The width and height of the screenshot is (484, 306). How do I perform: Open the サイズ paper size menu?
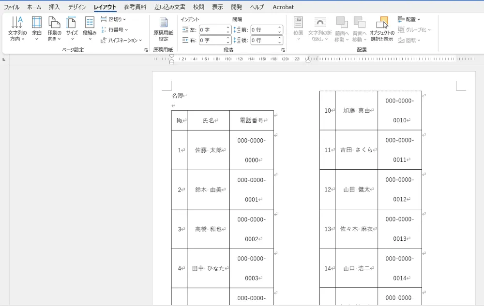[72, 29]
